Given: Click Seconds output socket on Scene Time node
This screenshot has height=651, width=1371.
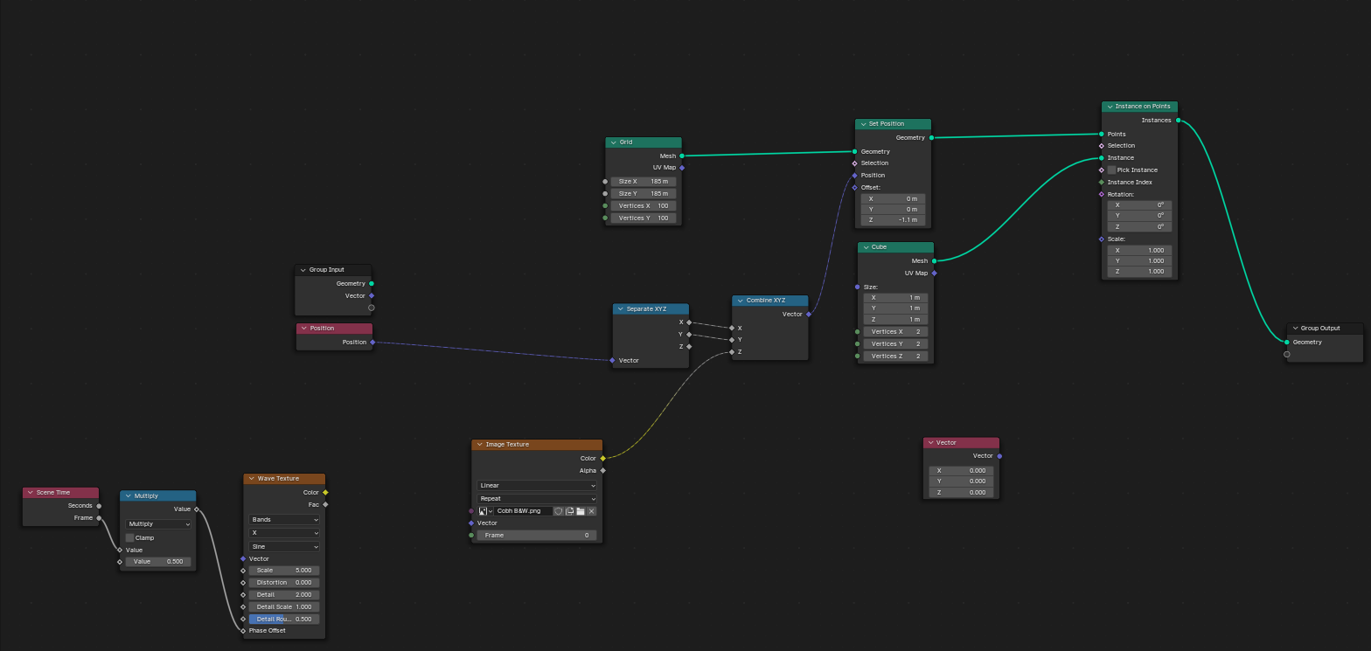Looking at the screenshot, I should (99, 505).
